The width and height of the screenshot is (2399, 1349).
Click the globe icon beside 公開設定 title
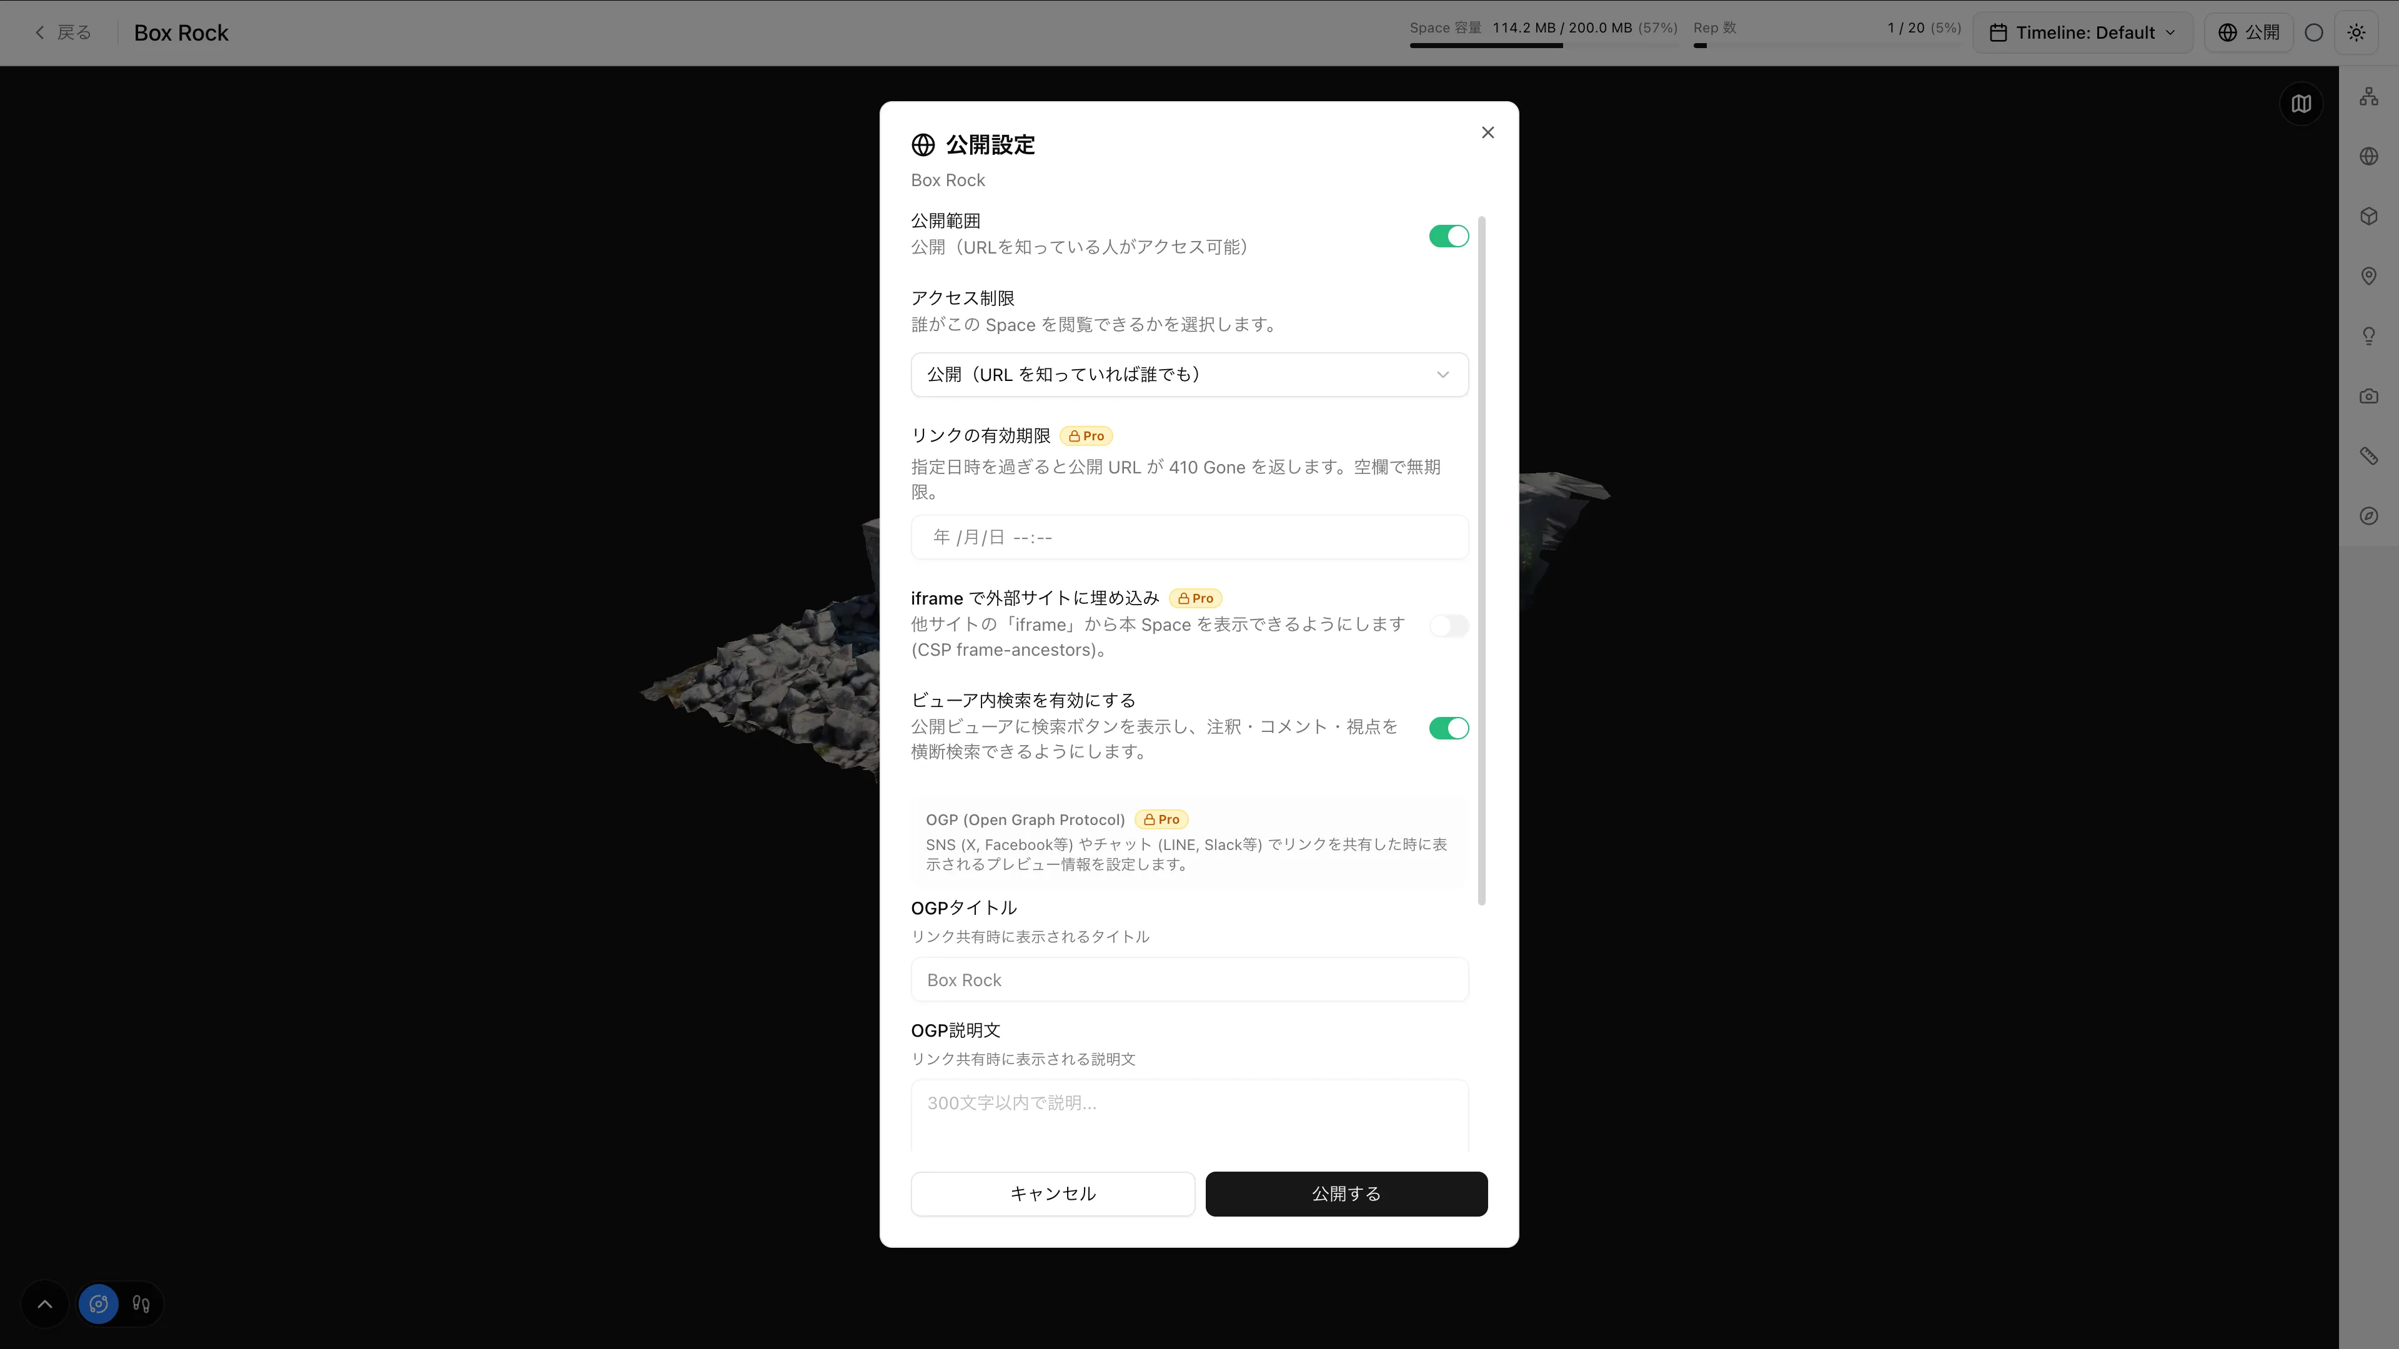[923, 144]
